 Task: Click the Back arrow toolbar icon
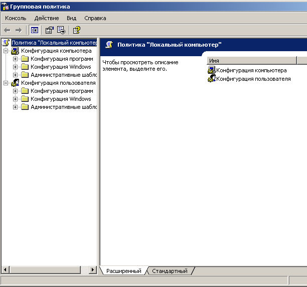tap(7, 30)
